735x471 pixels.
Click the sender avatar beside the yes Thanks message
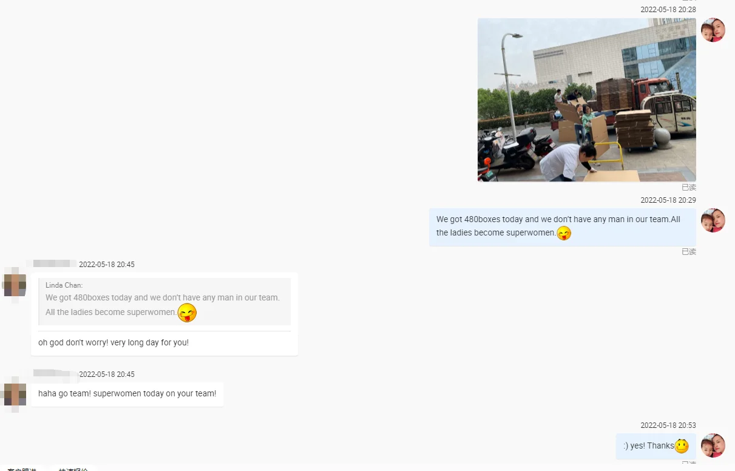(x=713, y=446)
